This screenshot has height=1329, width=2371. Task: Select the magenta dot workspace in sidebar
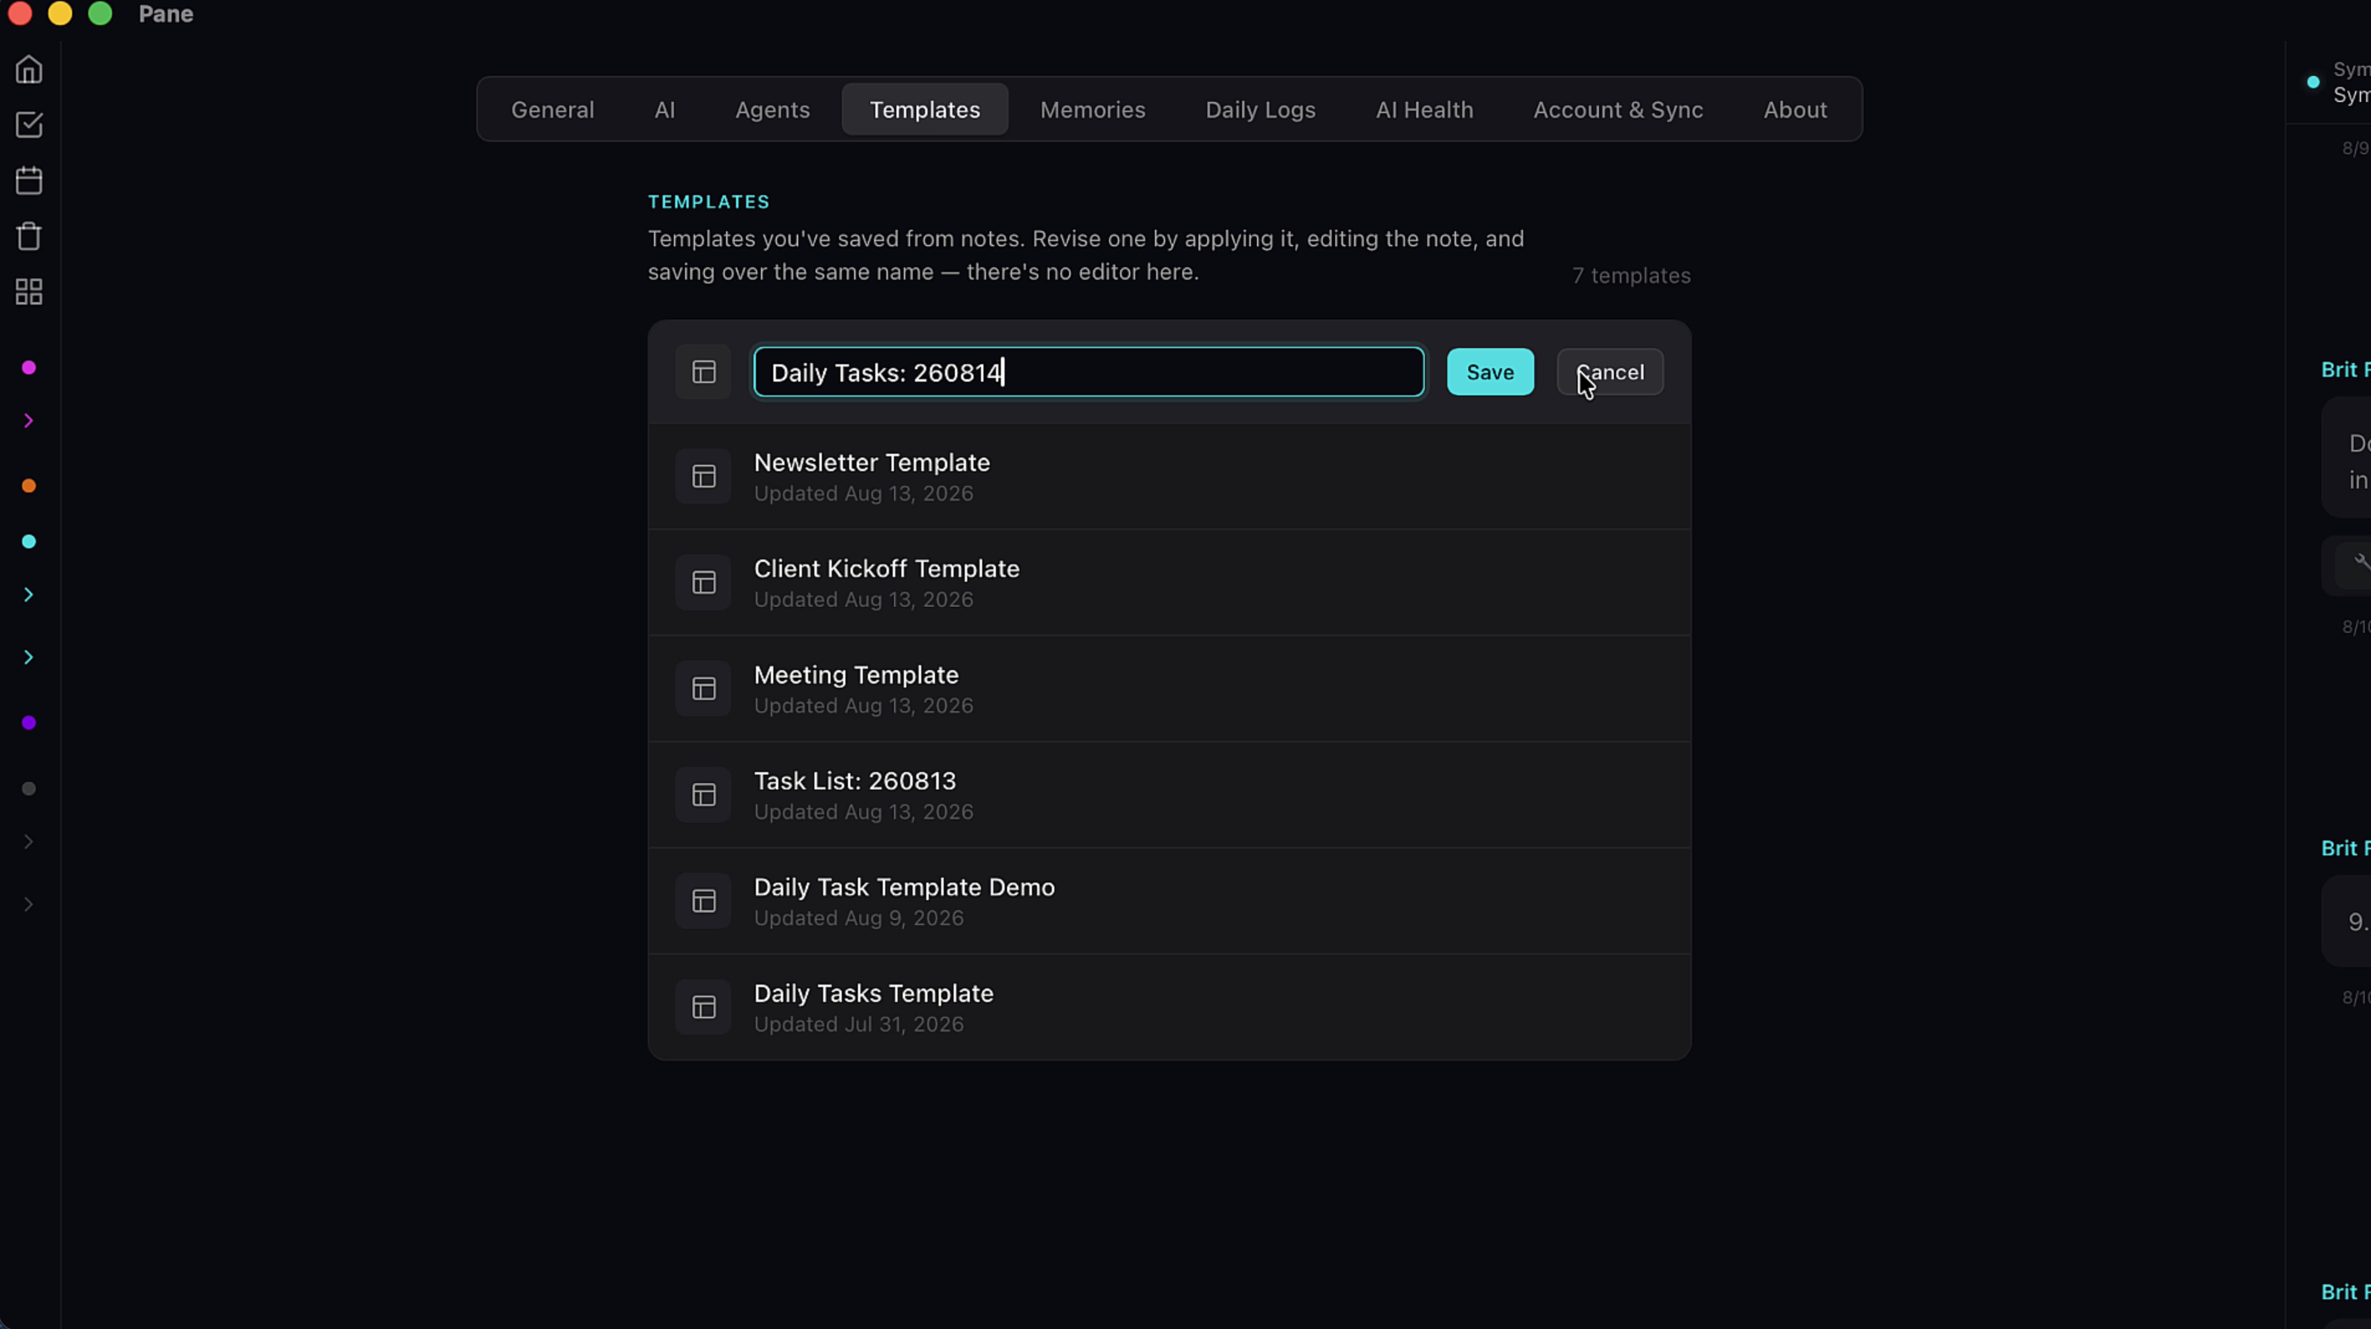tap(29, 368)
